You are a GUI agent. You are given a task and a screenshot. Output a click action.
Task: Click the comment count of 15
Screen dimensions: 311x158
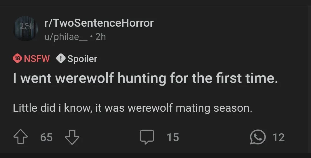coord(173,137)
